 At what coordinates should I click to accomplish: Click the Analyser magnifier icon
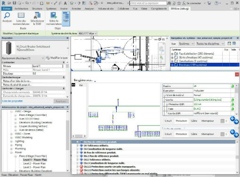(x=7, y=16)
